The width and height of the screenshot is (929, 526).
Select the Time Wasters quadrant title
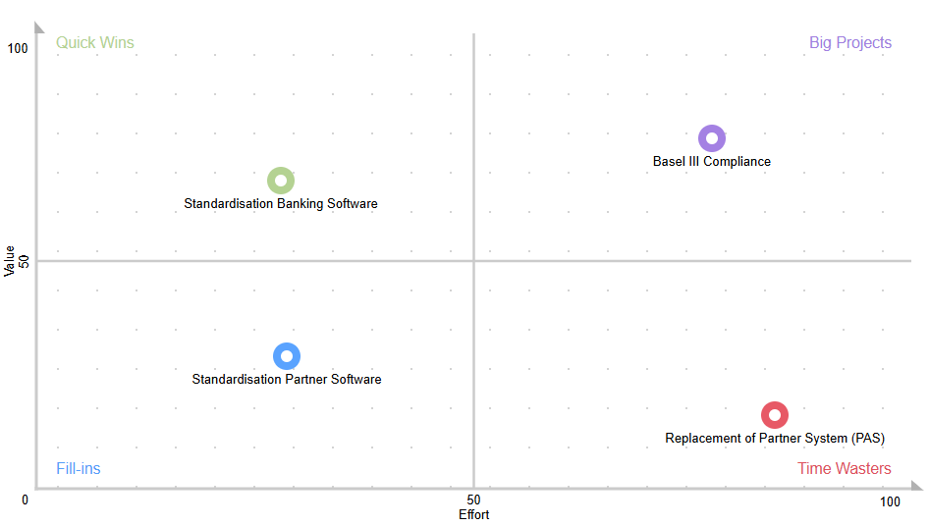845,469
